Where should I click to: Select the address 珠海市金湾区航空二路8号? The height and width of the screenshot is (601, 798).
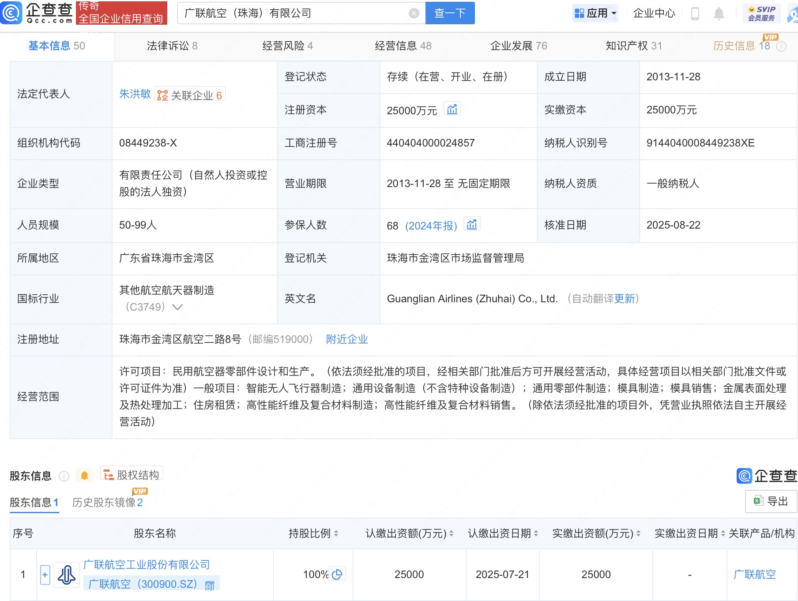click(x=180, y=339)
